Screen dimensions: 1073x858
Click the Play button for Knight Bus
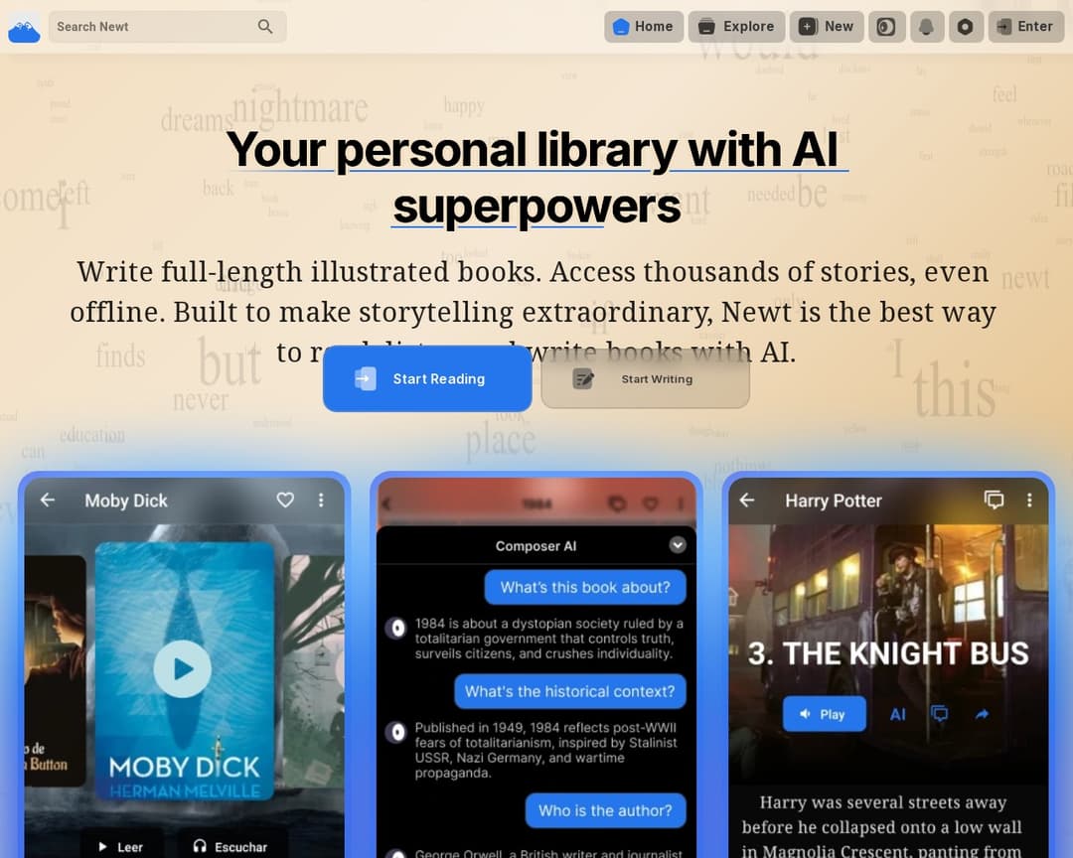824,714
